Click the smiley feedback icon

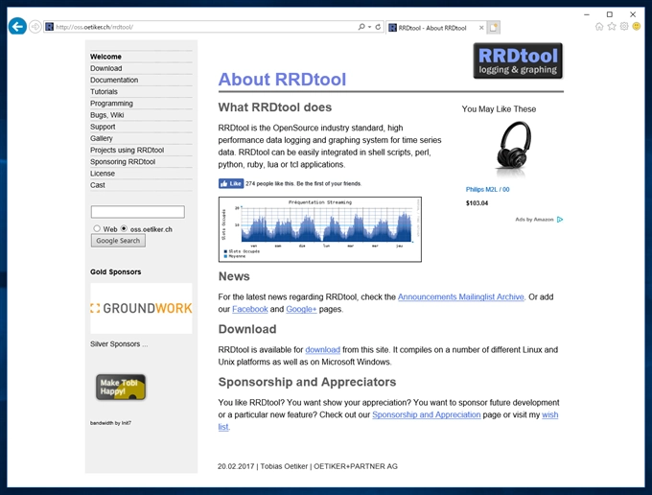click(637, 27)
